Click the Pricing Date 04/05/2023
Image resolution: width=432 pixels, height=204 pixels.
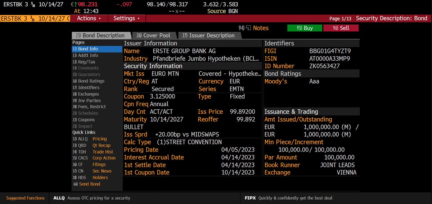238,150
